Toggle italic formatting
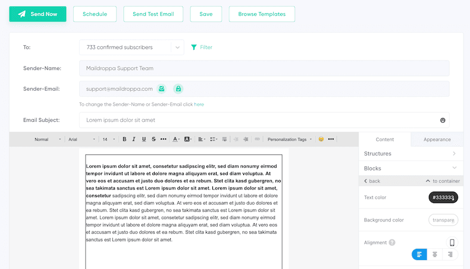The width and height of the screenshot is (470, 269). 134,139
